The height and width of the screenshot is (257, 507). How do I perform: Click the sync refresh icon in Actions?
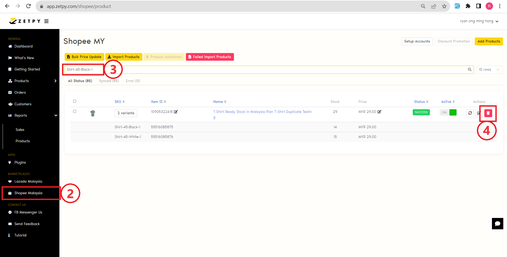click(470, 113)
